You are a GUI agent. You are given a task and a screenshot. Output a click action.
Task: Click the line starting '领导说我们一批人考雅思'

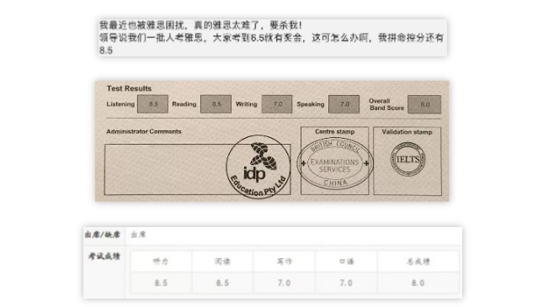(271, 38)
